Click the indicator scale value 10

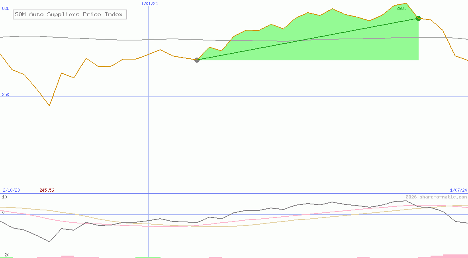(x=4, y=197)
